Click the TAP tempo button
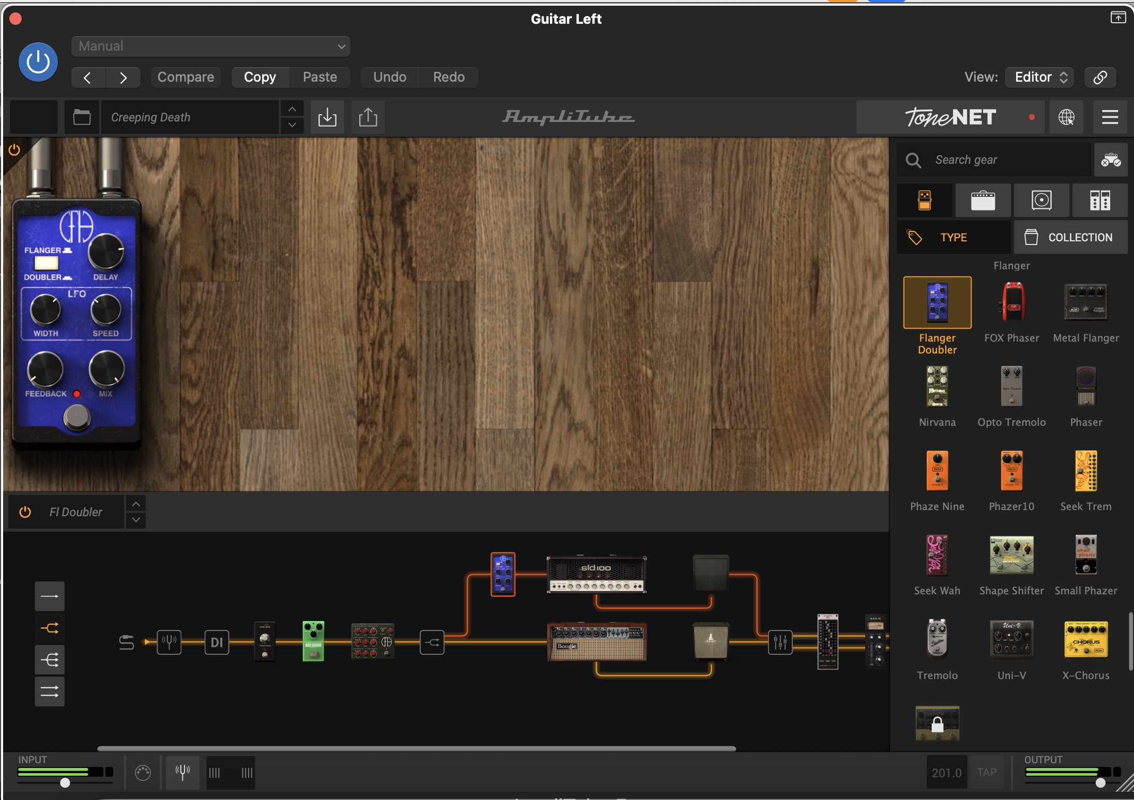 987,773
